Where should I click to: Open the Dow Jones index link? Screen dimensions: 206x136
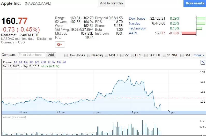[x=137, y=19]
